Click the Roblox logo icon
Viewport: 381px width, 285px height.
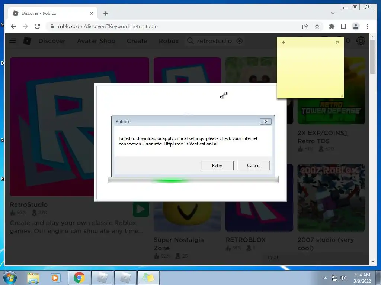(27, 41)
